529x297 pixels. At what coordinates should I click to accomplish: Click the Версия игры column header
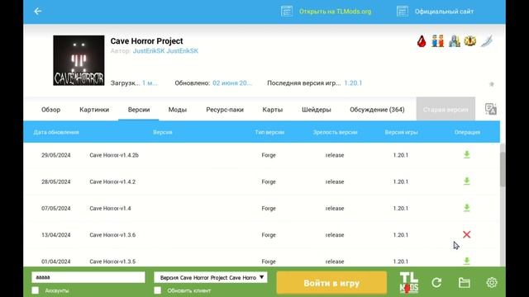401,132
